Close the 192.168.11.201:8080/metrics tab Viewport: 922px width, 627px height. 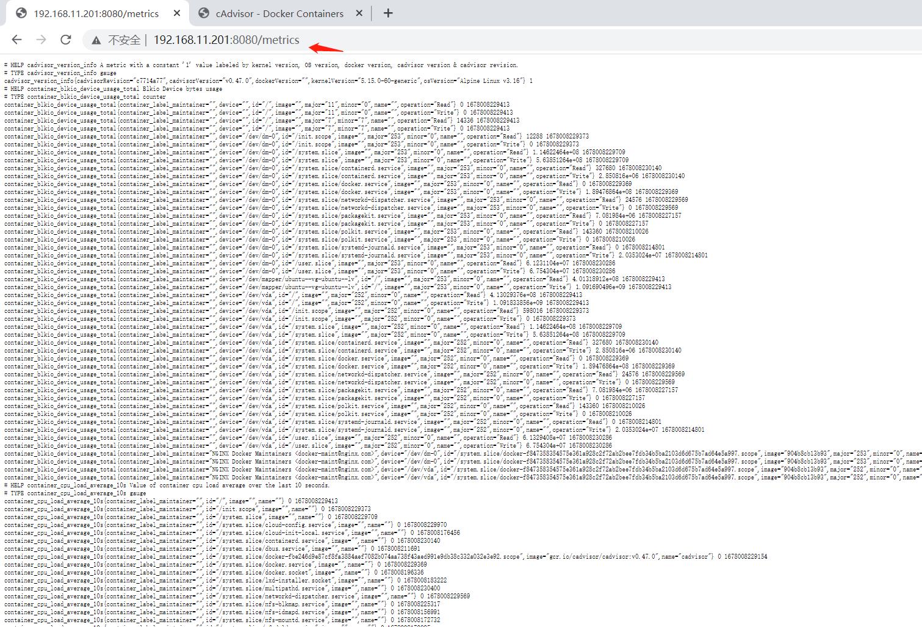tap(177, 13)
